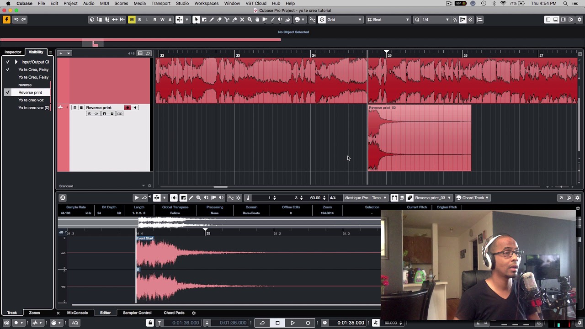
Task: Click the AQ button in transport bar
Action: 75,323
